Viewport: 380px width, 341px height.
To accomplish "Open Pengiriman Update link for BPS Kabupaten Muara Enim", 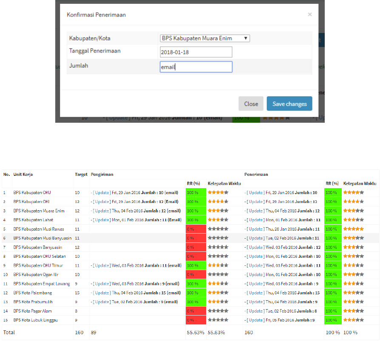I will [x=102, y=211].
